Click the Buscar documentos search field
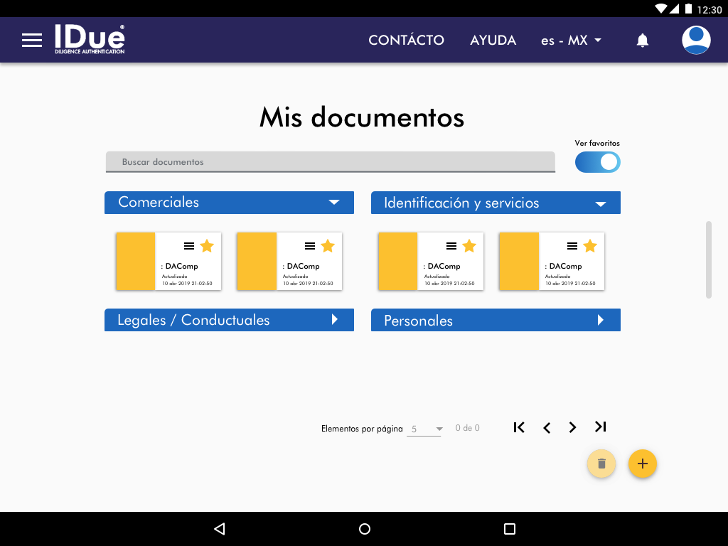The image size is (728, 546). click(x=330, y=162)
